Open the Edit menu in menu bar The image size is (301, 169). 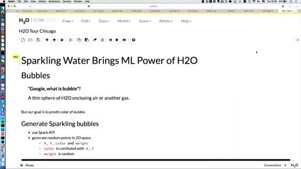pyautogui.click(x=26, y=1)
